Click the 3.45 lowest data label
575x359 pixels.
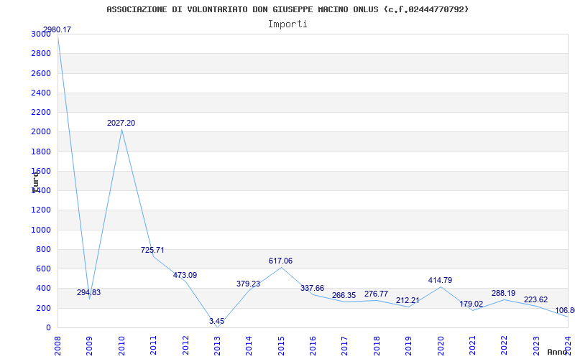click(x=216, y=321)
